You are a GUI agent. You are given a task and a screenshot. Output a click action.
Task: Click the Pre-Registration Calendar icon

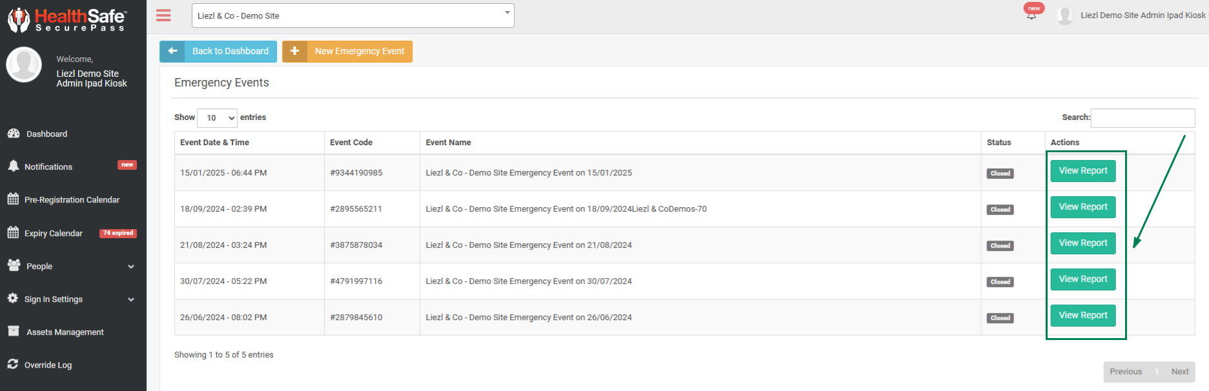coord(13,199)
